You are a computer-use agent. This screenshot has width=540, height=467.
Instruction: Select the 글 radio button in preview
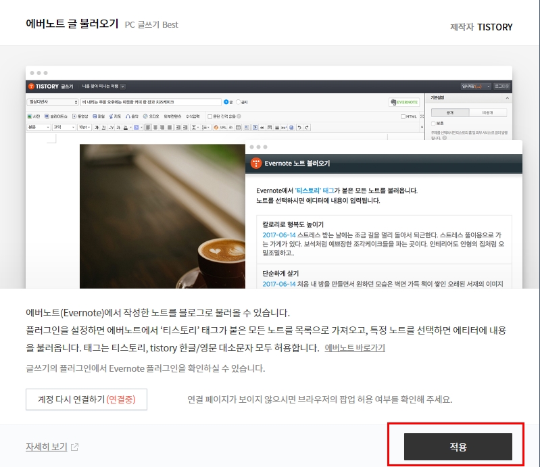[226, 102]
